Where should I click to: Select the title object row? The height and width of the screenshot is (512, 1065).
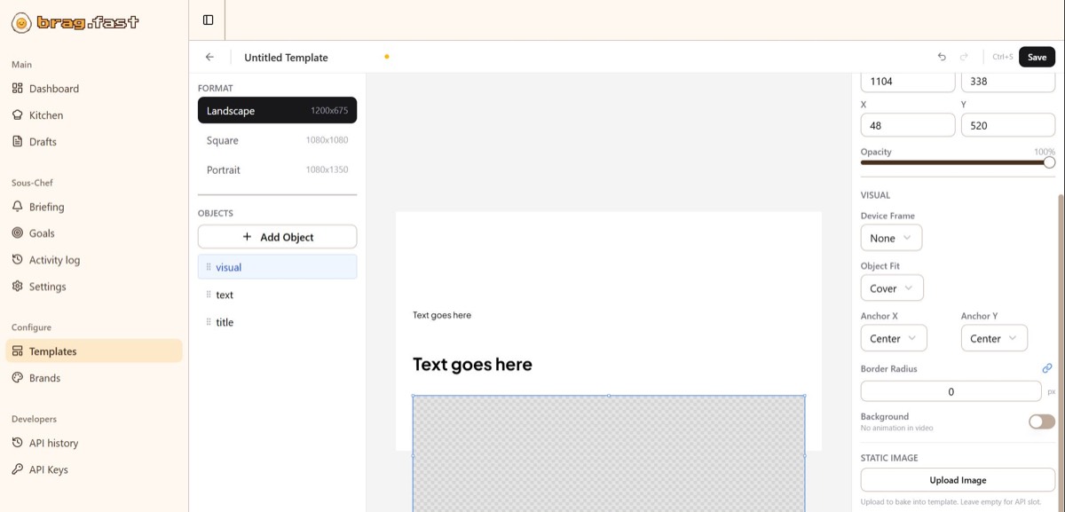(x=277, y=322)
